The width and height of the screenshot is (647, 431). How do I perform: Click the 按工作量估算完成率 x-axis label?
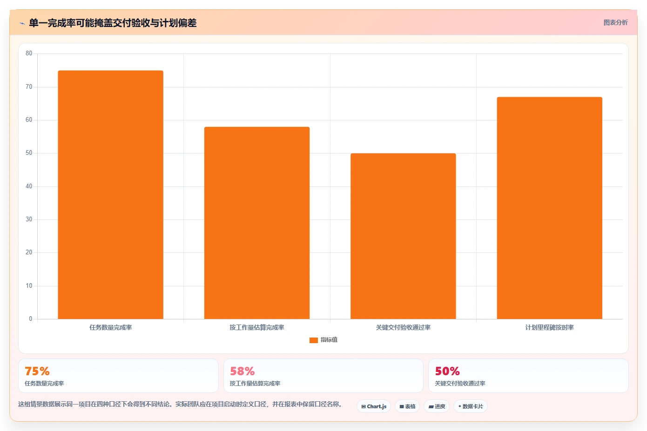[257, 328]
